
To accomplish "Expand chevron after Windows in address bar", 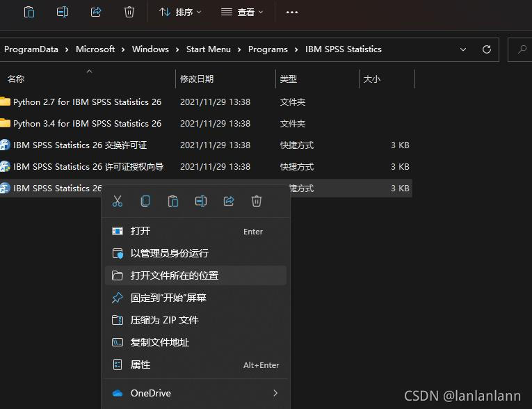I will pyautogui.click(x=177, y=50).
